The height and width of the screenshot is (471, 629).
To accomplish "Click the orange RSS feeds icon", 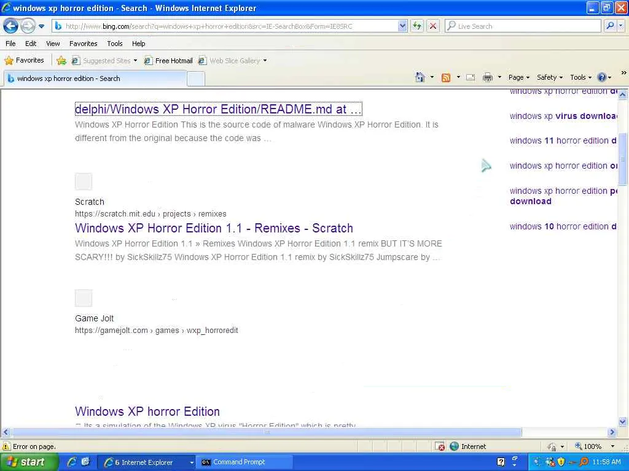I will (446, 77).
